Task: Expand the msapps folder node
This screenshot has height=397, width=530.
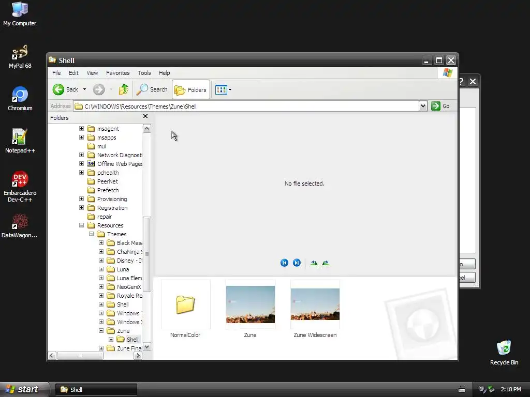Action: (x=81, y=138)
